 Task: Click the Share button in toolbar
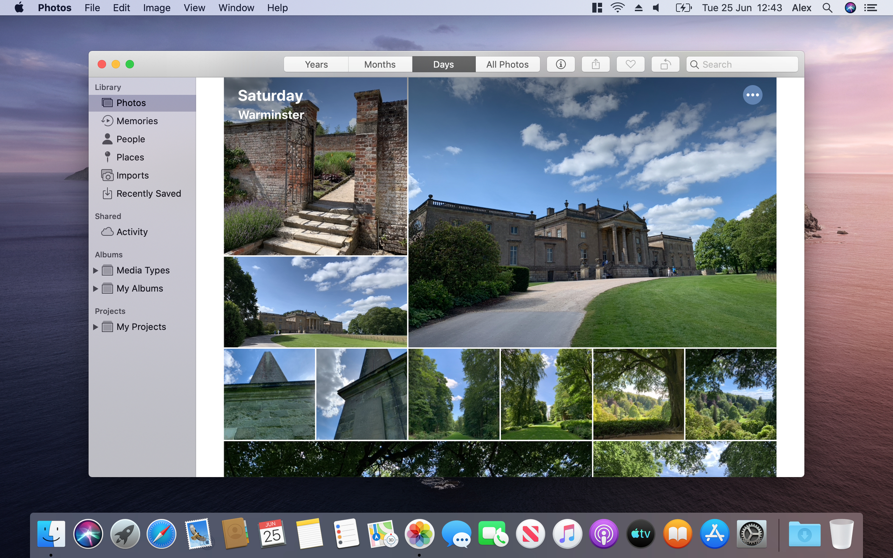pyautogui.click(x=596, y=64)
